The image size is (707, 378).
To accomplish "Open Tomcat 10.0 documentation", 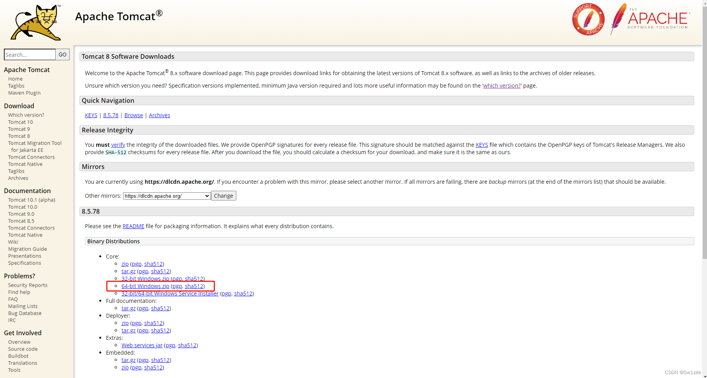I will [23, 207].
